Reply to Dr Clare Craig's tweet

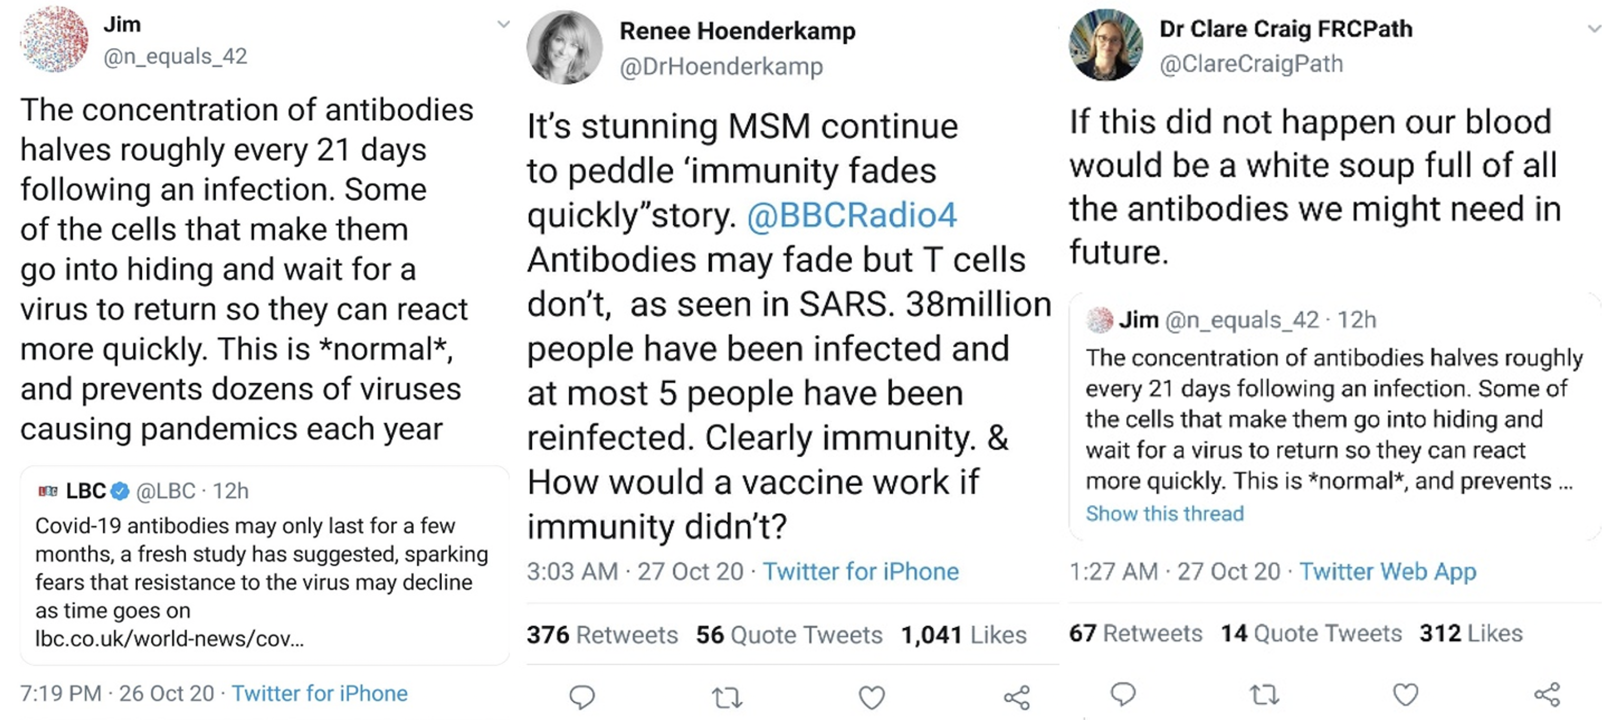click(1123, 694)
